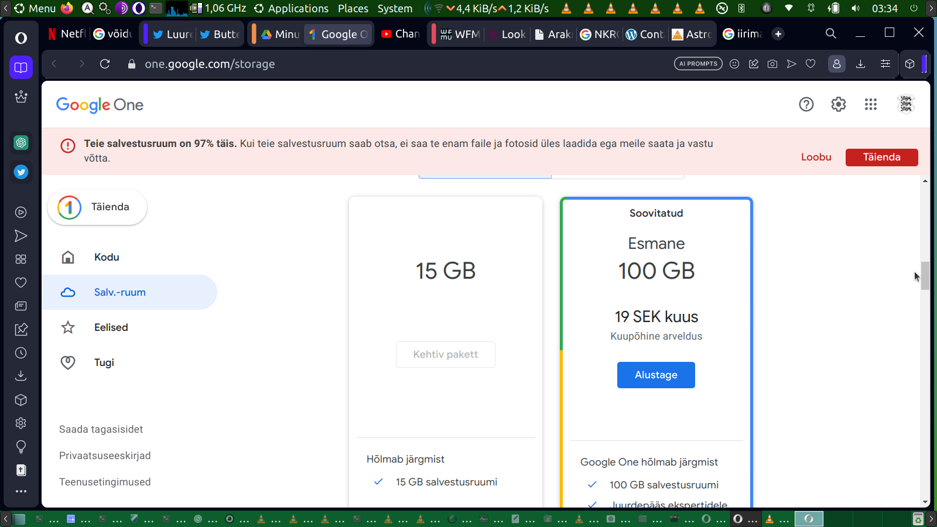
Task: Click Alustage for 100 GB plan
Action: click(656, 375)
